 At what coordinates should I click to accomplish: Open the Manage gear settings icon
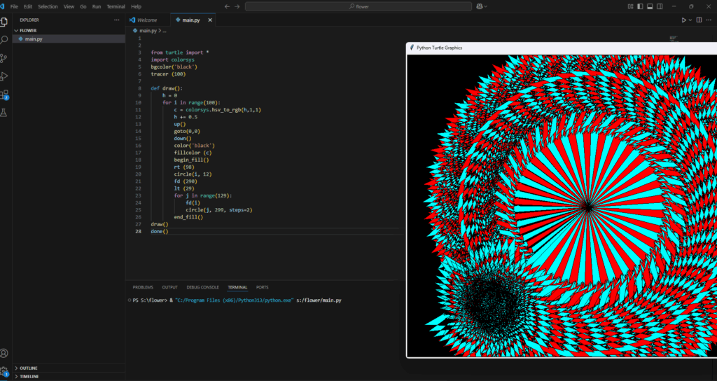click(x=5, y=371)
